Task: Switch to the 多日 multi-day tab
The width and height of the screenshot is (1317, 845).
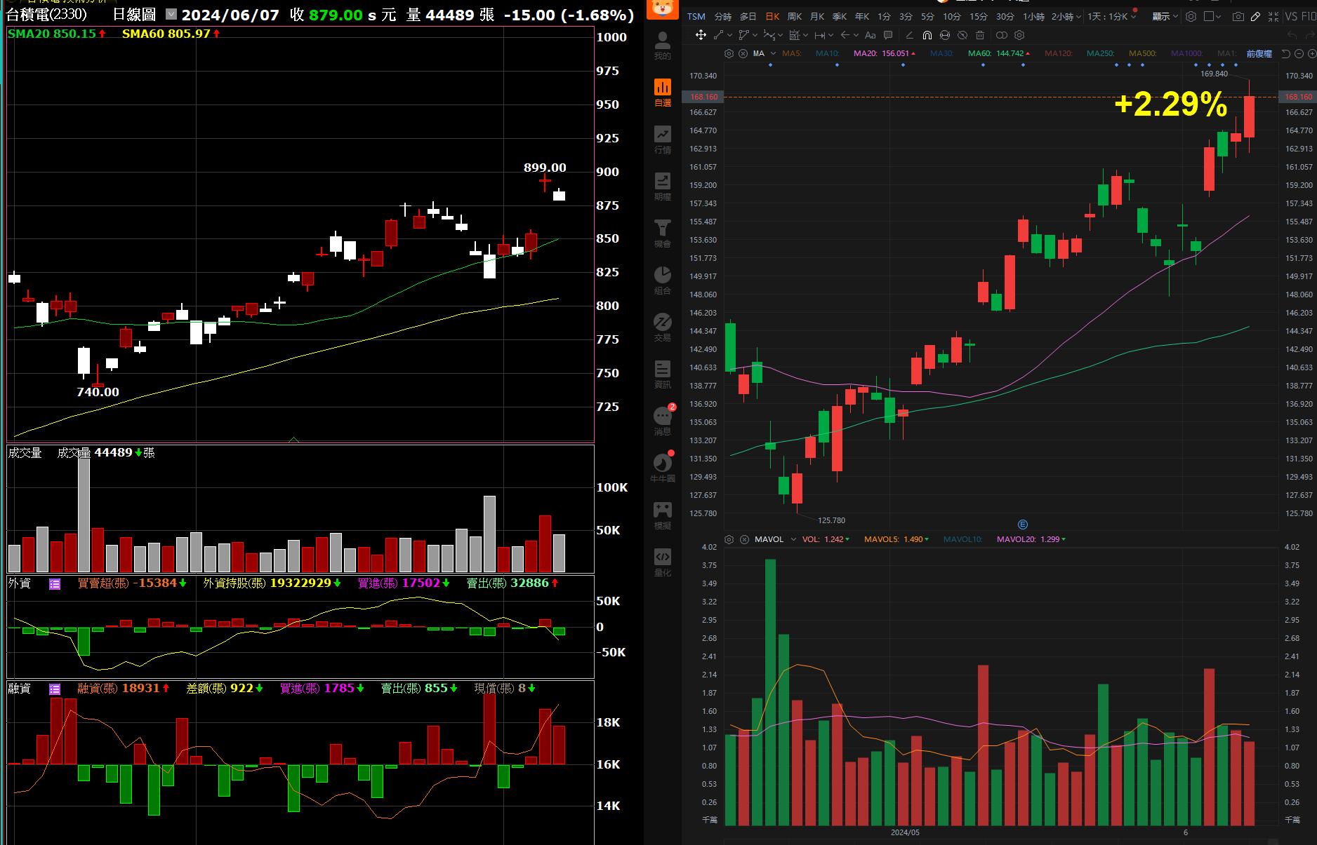Action: [x=748, y=16]
